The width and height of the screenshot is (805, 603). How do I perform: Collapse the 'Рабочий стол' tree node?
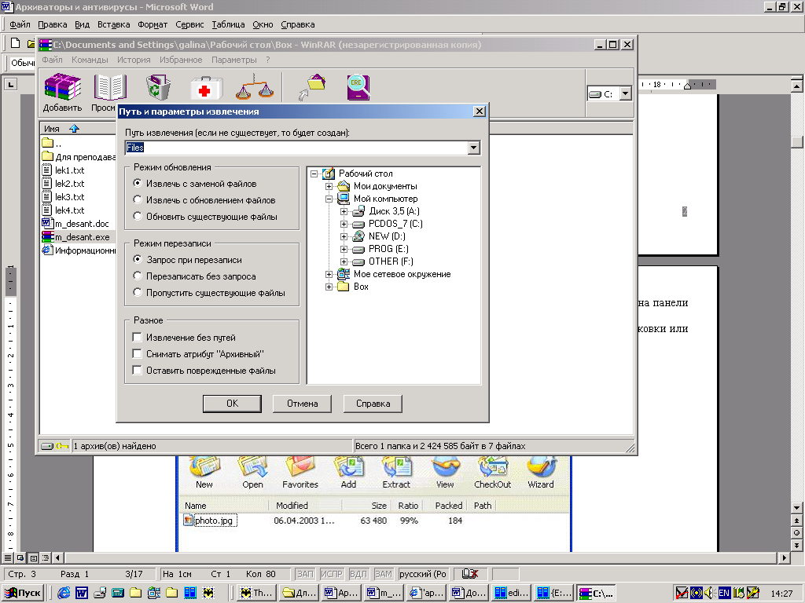point(314,174)
